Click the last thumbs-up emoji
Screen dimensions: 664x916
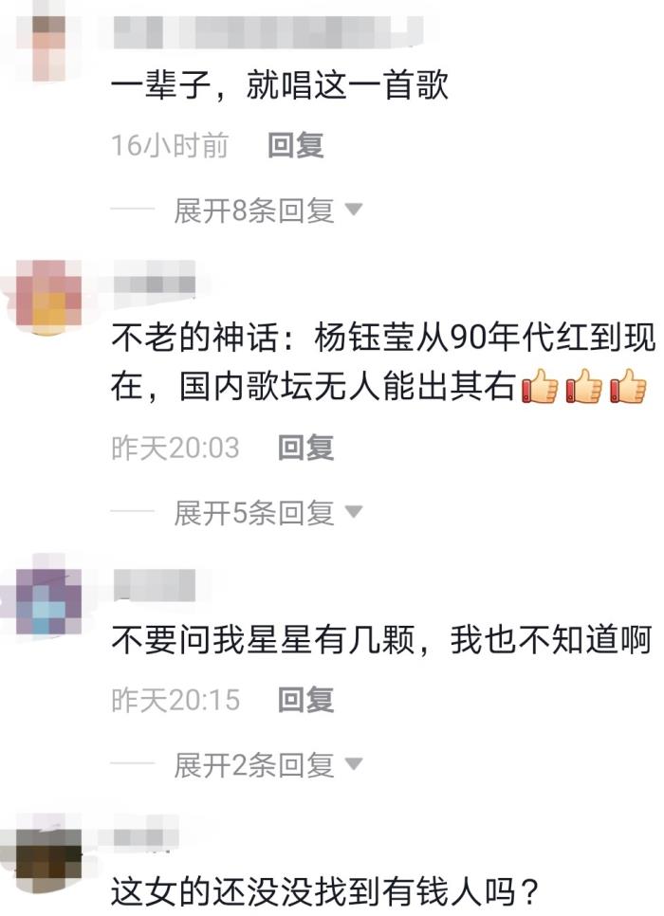(628, 386)
